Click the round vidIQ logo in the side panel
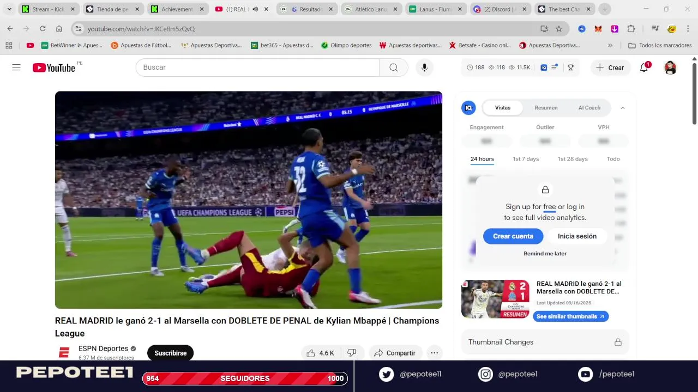 pyautogui.click(x=468, y=108)
